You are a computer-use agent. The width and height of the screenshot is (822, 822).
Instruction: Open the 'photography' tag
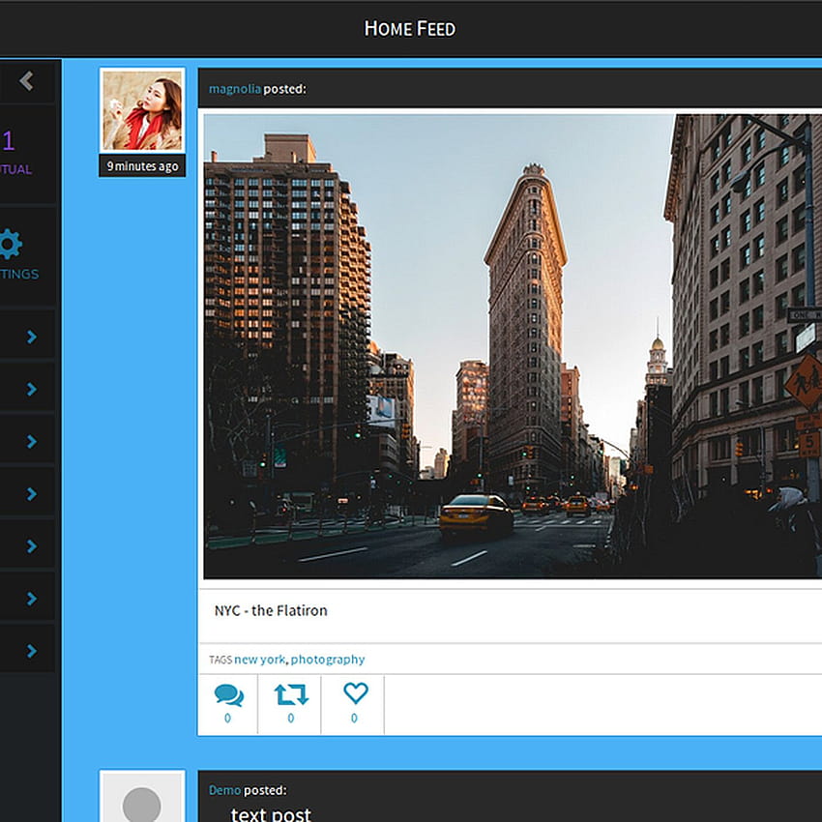[x=328, y=660]
